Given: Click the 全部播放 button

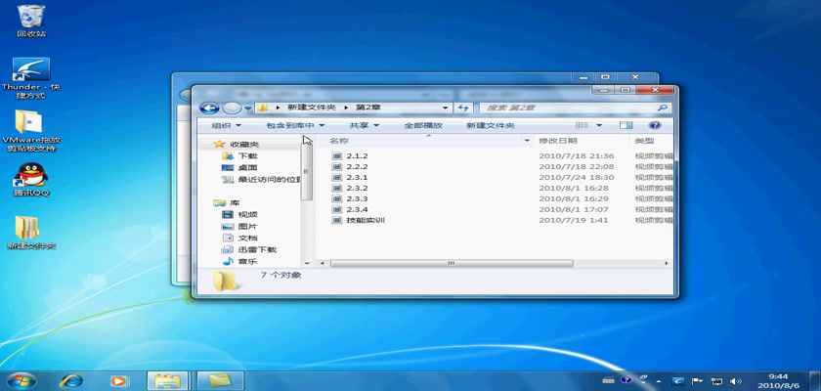Looking at the screenshot, I should (x=423, y=125).
